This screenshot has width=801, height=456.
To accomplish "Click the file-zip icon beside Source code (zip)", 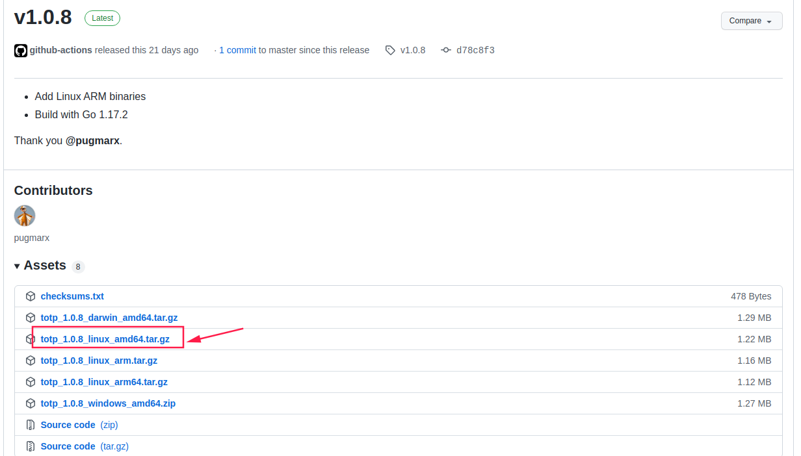I will 31,425.
